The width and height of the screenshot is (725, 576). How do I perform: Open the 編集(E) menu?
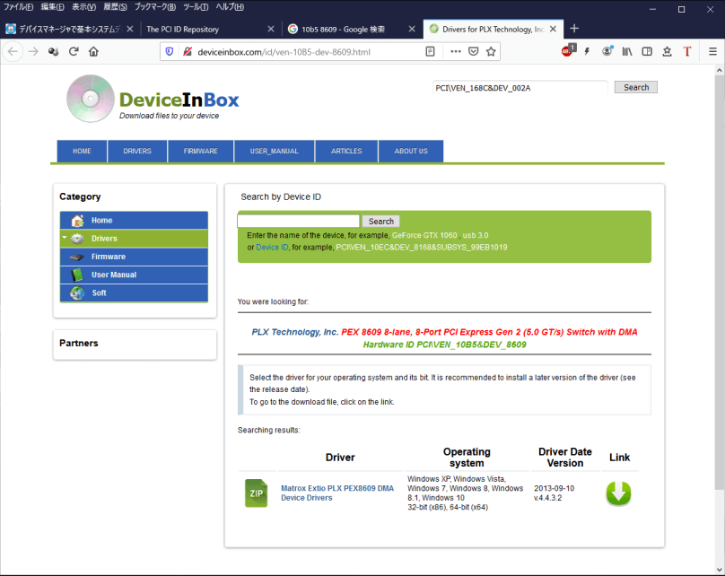pyautogui.click(x=52, y=7)
